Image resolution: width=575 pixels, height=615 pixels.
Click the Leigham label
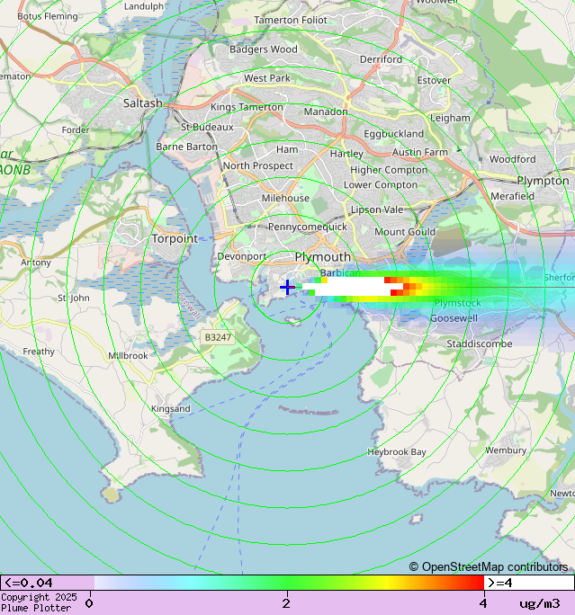point(450,118)
